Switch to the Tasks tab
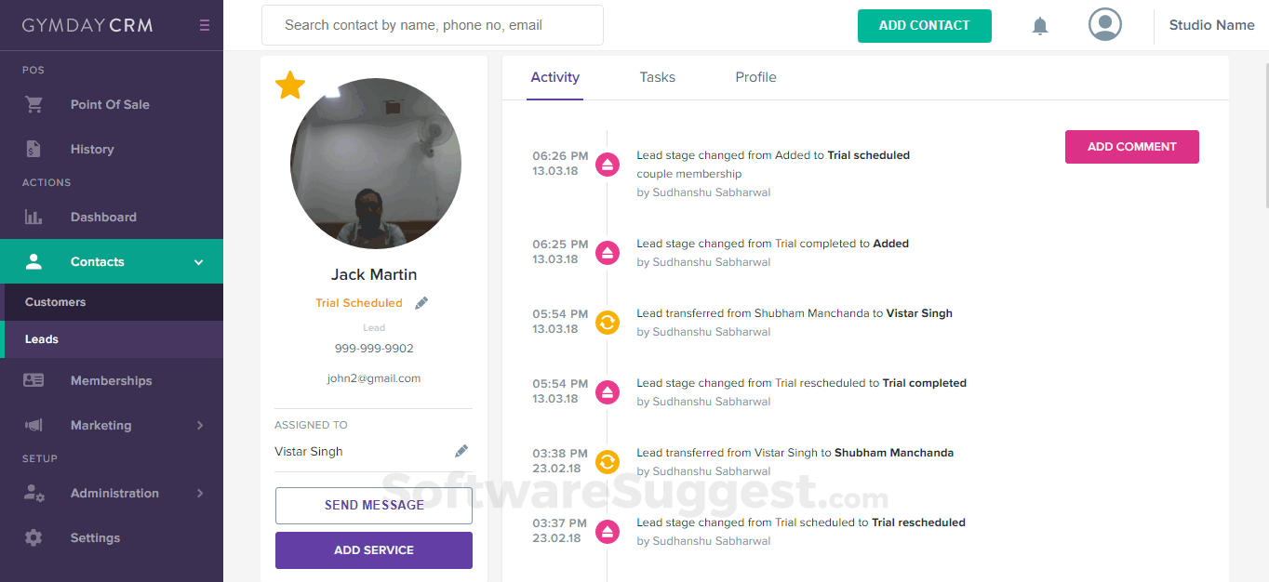 tap(657, 77)
